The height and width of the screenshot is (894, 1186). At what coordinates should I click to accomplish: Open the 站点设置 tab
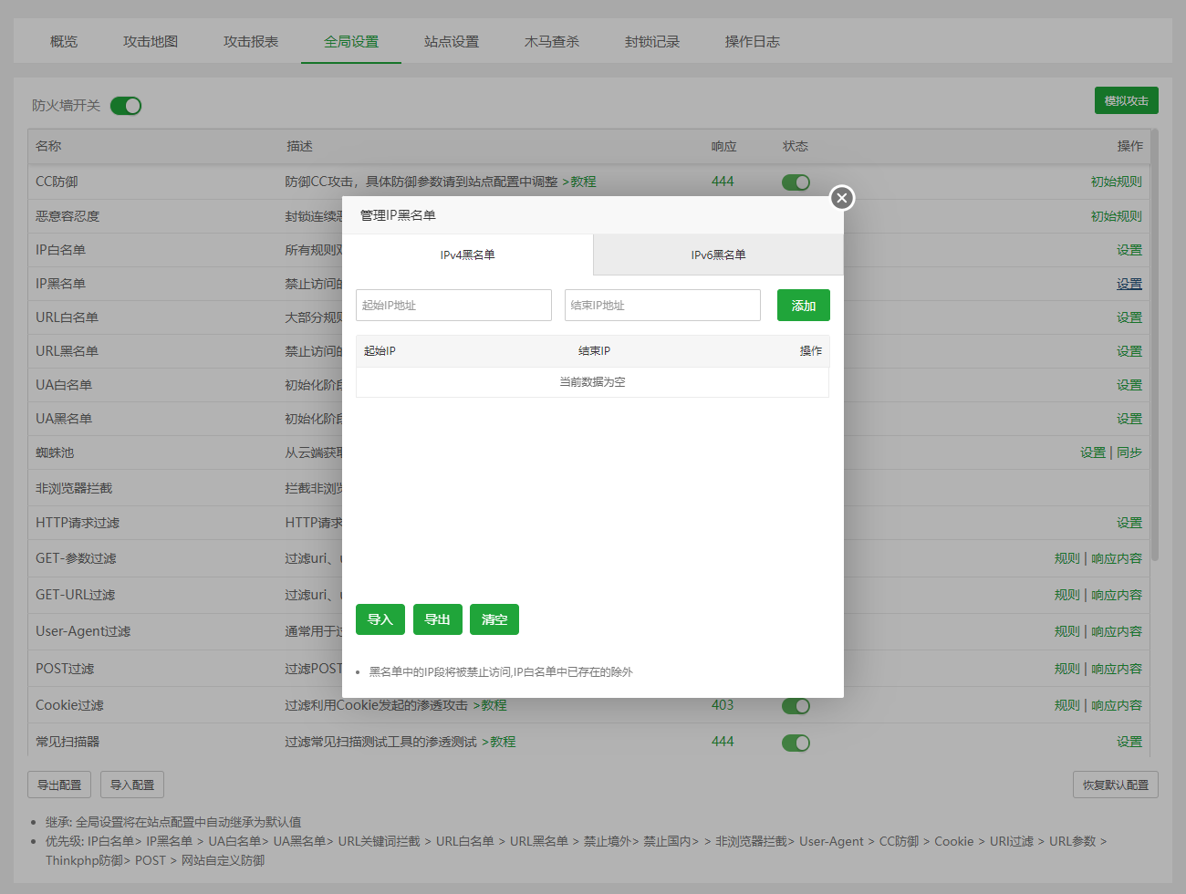[x=451, y=42]
